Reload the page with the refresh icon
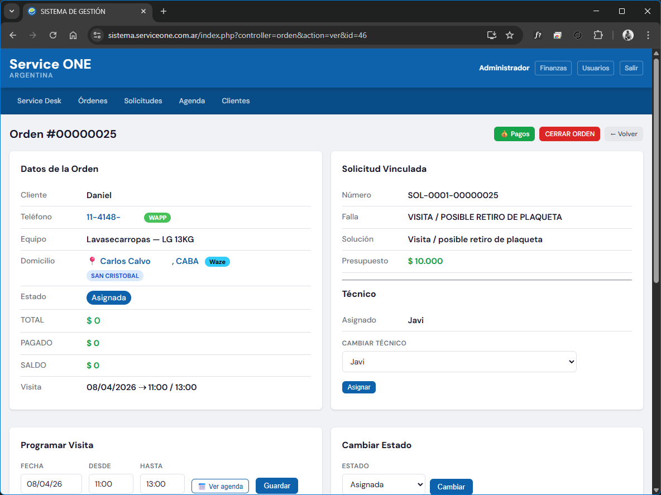Screen dimensions: 661x495 53,35
